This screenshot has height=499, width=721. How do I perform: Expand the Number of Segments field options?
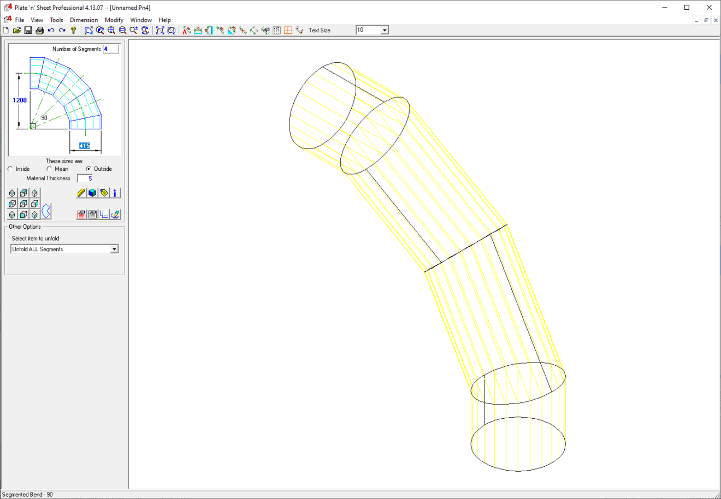[x=111, y=49]
